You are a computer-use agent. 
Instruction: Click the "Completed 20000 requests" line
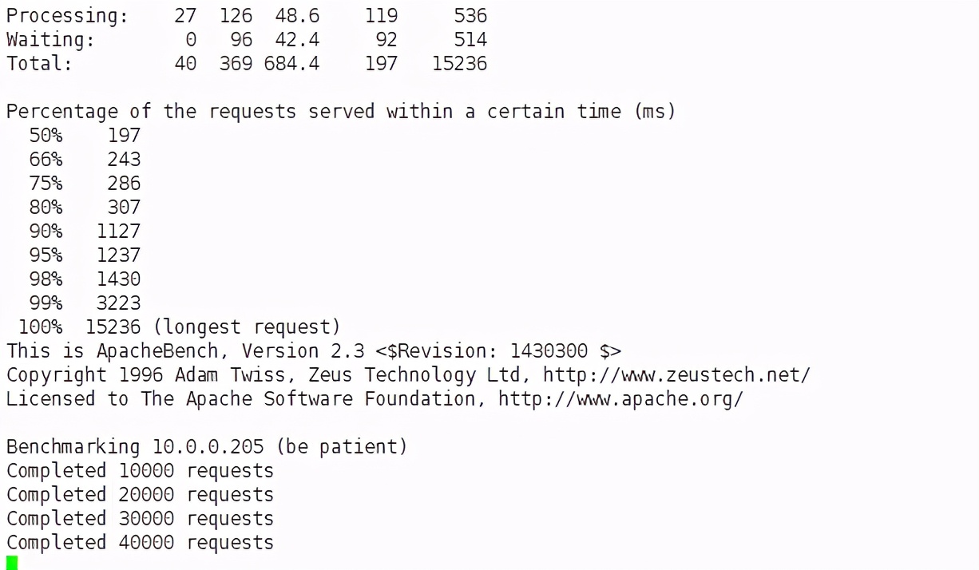point(140,494)
